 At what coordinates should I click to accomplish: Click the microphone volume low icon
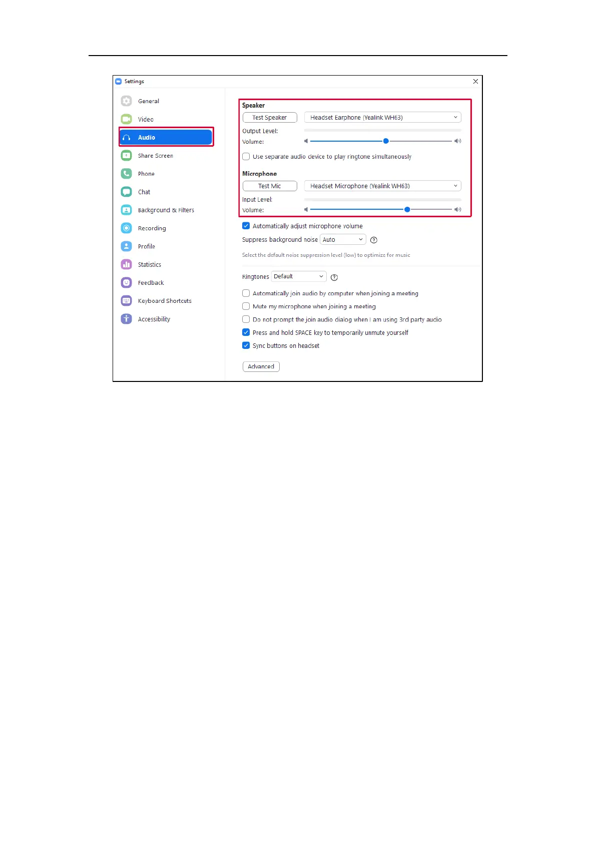(x=306, y=210)
